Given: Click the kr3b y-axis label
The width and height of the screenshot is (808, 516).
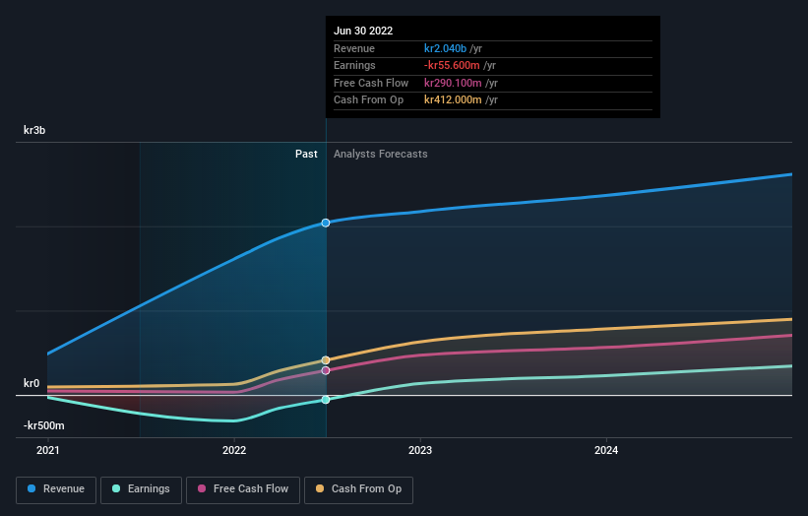Looking at the screenshot, I should pos(34,130).
